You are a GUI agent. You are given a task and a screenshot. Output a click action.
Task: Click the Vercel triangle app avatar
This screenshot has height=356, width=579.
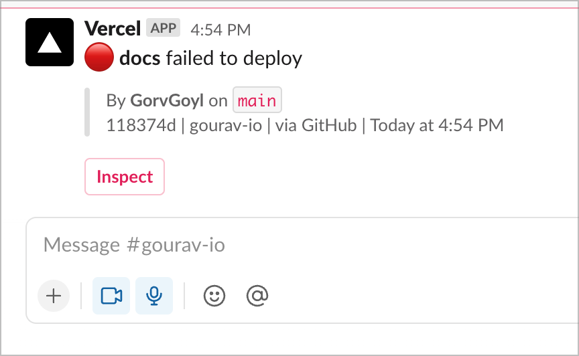coord(50,42)
